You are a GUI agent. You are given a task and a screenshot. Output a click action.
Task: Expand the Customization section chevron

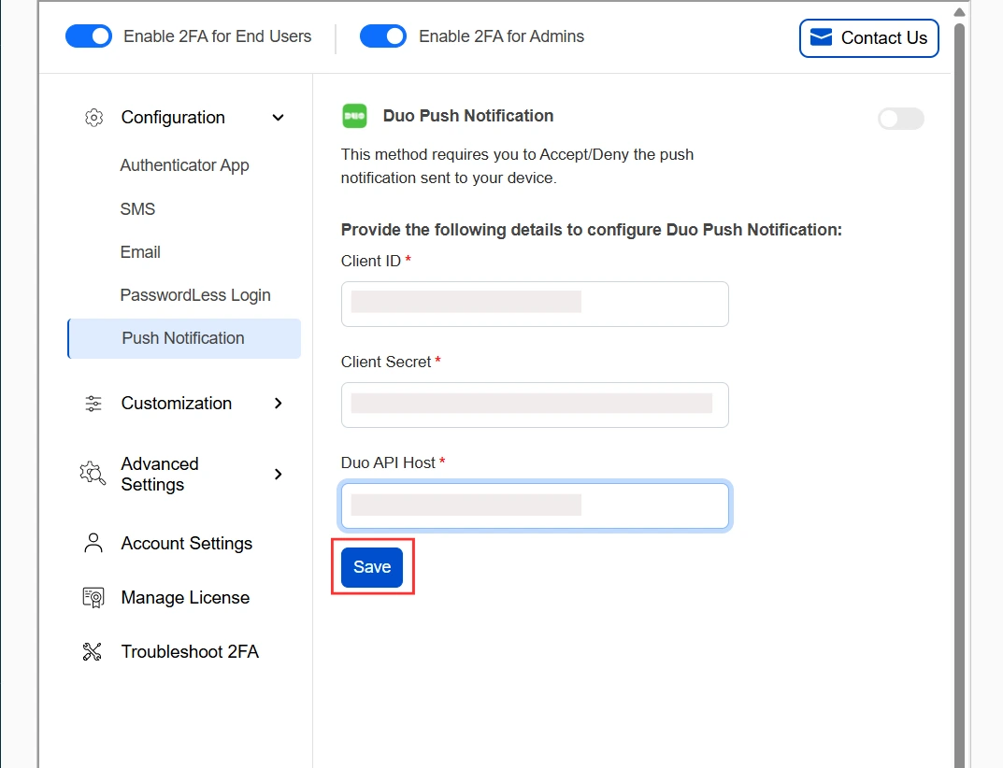pyautogui.click(x=278, y=404)
